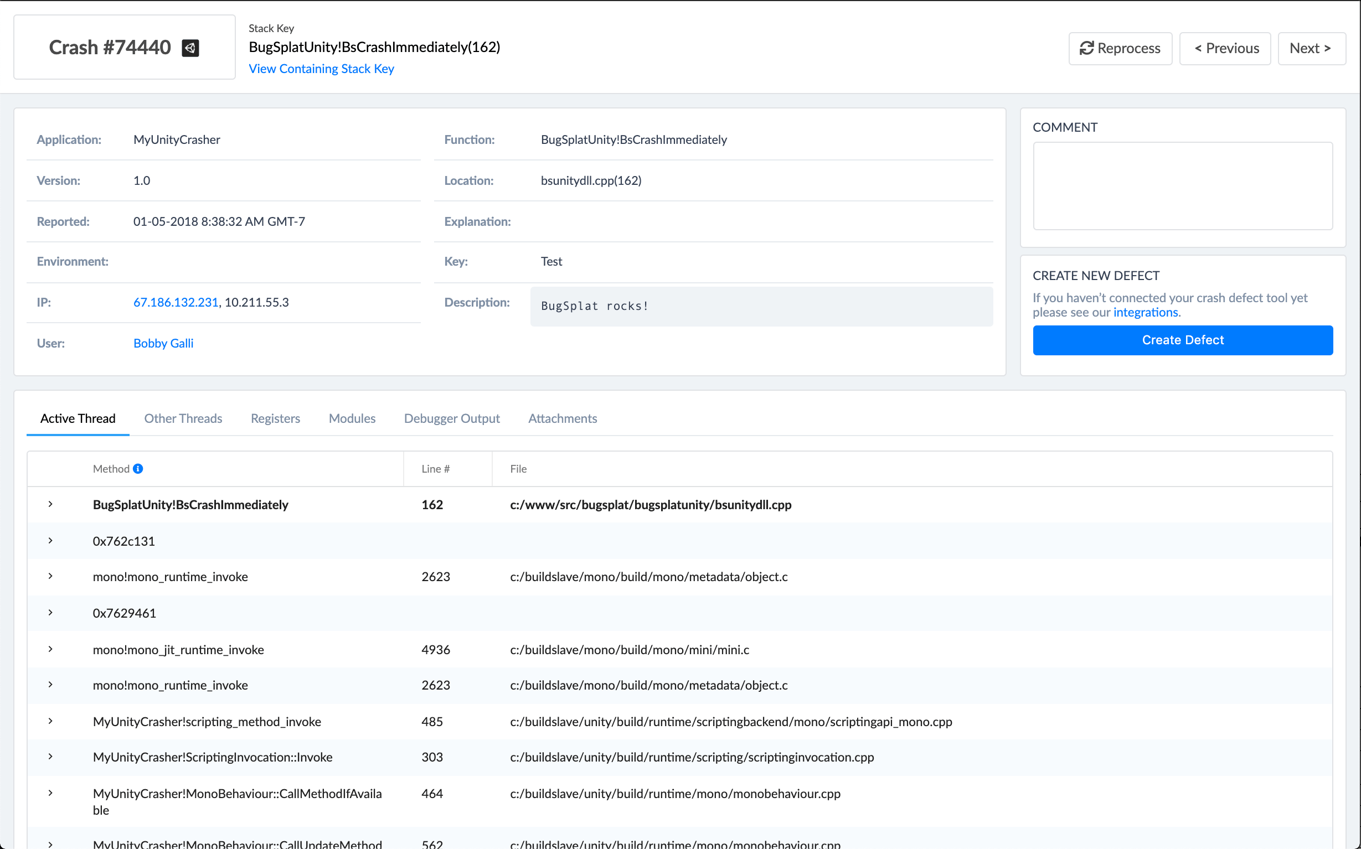Go to the Previous crash
The width and height of the screenshot is (1361, 849).
pos(1225,48)
